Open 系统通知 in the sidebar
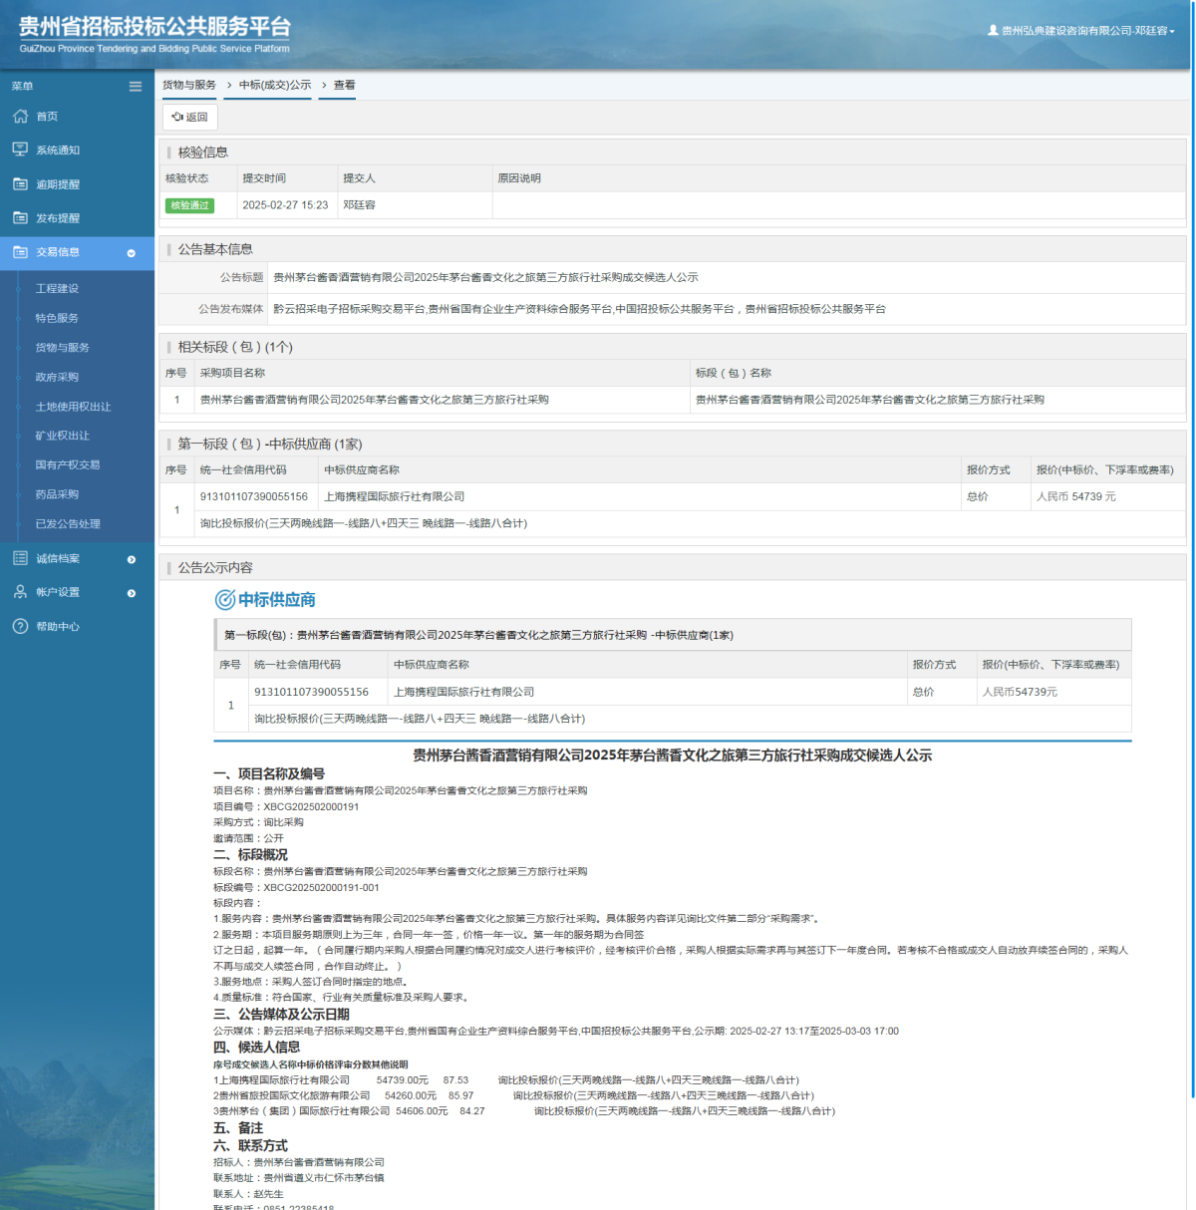Image resolution: width=1196 pixels, height=1210 pixels. coord(58,151)
